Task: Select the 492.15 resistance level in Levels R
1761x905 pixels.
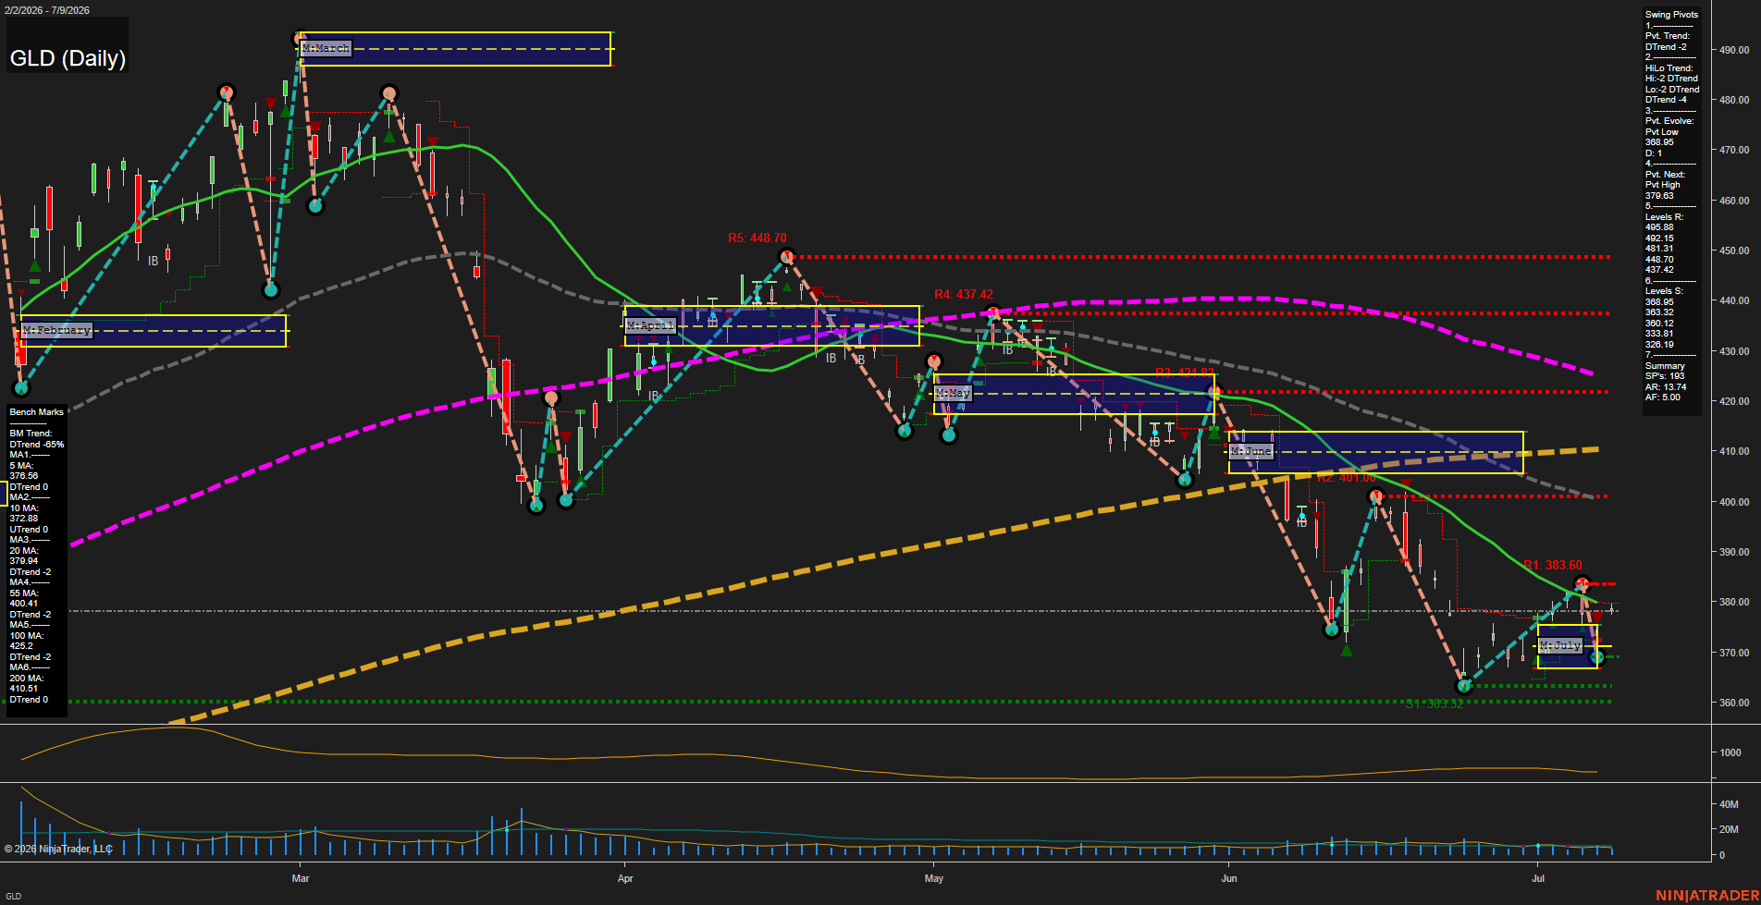Action: point(1659,238)
